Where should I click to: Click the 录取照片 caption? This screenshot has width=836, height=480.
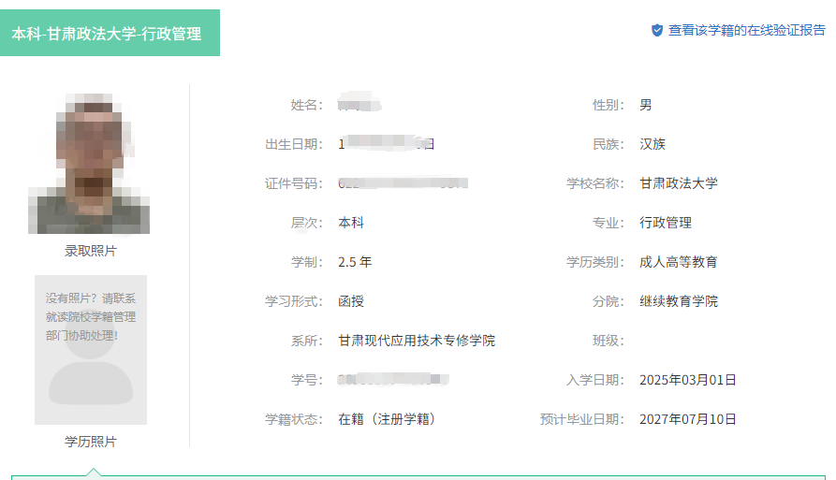click(91, 251)
